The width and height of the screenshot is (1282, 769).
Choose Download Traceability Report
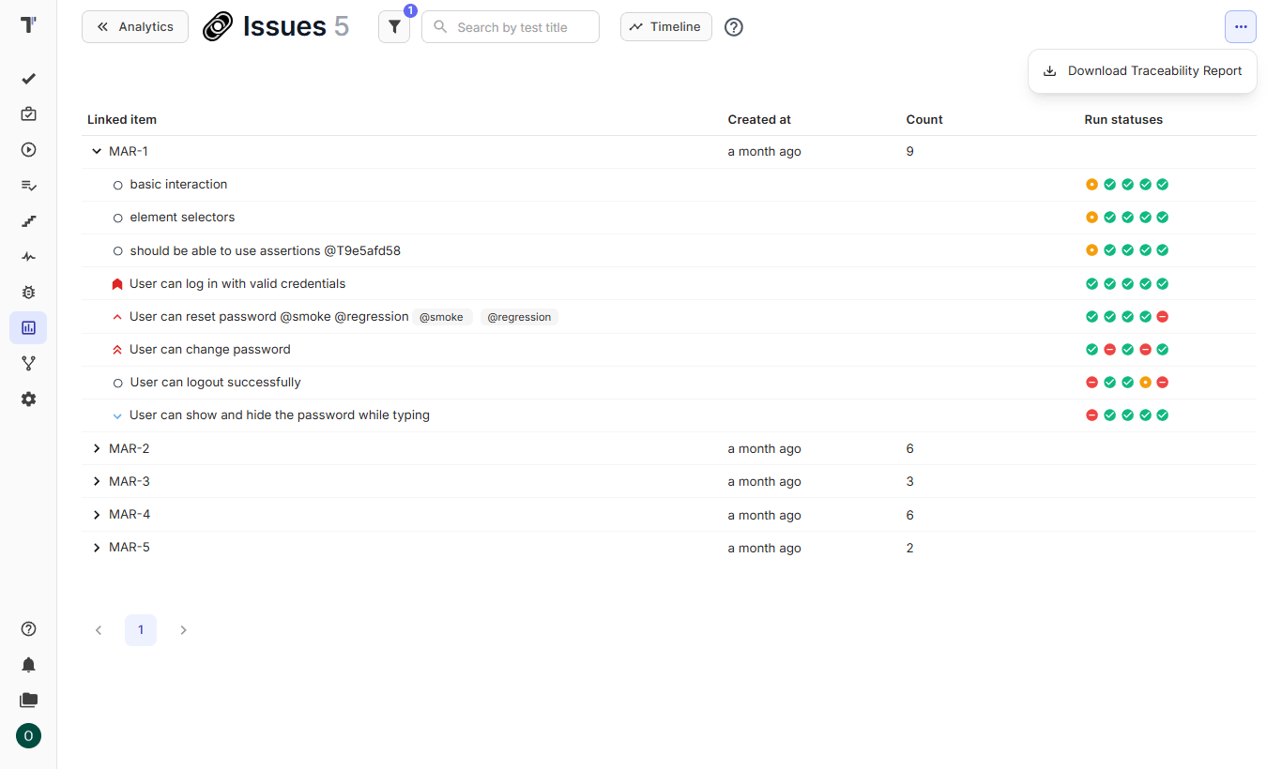(x=1142, y=71)
